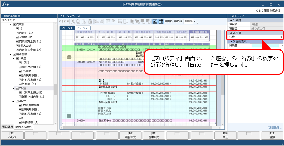Uncheck the 請求合計額（1） checkbox
The image size is (284, 146).
click(20, 67)
